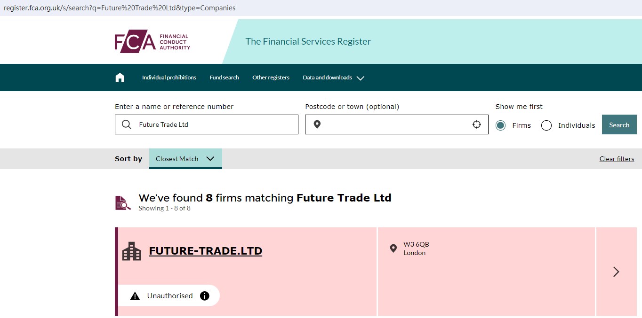Click the Clear filters link
This screenshot has height=318, width=642.
coord(617,159)
